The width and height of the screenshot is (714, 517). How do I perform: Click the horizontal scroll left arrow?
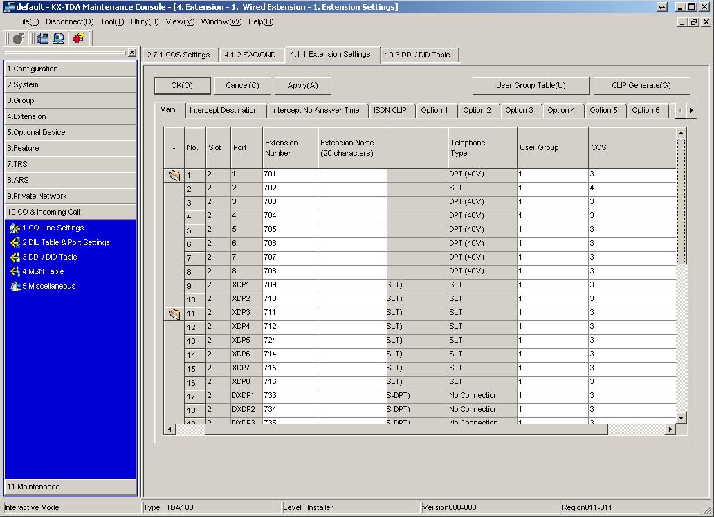click(170, 429)
